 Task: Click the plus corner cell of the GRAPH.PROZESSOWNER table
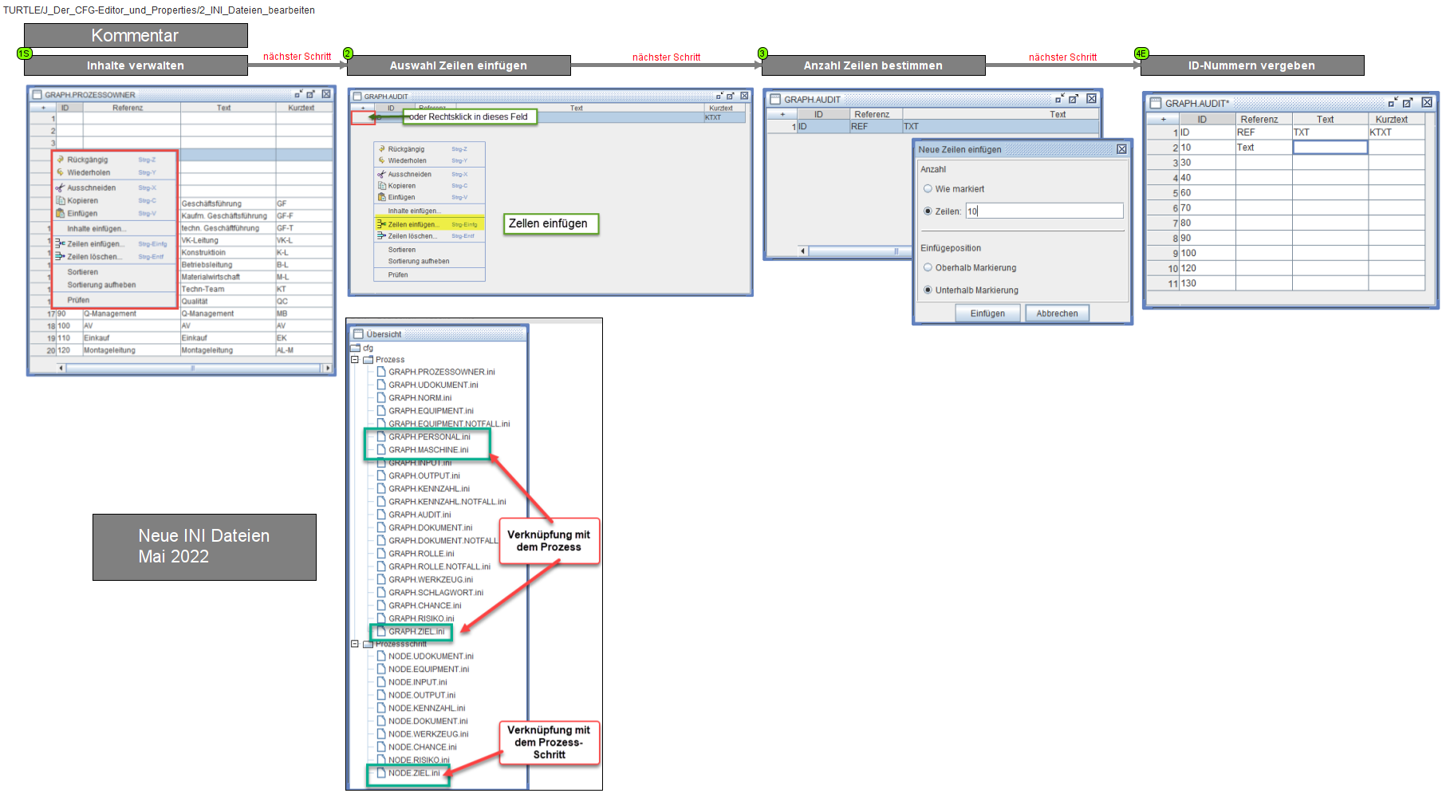pos(43,107)
